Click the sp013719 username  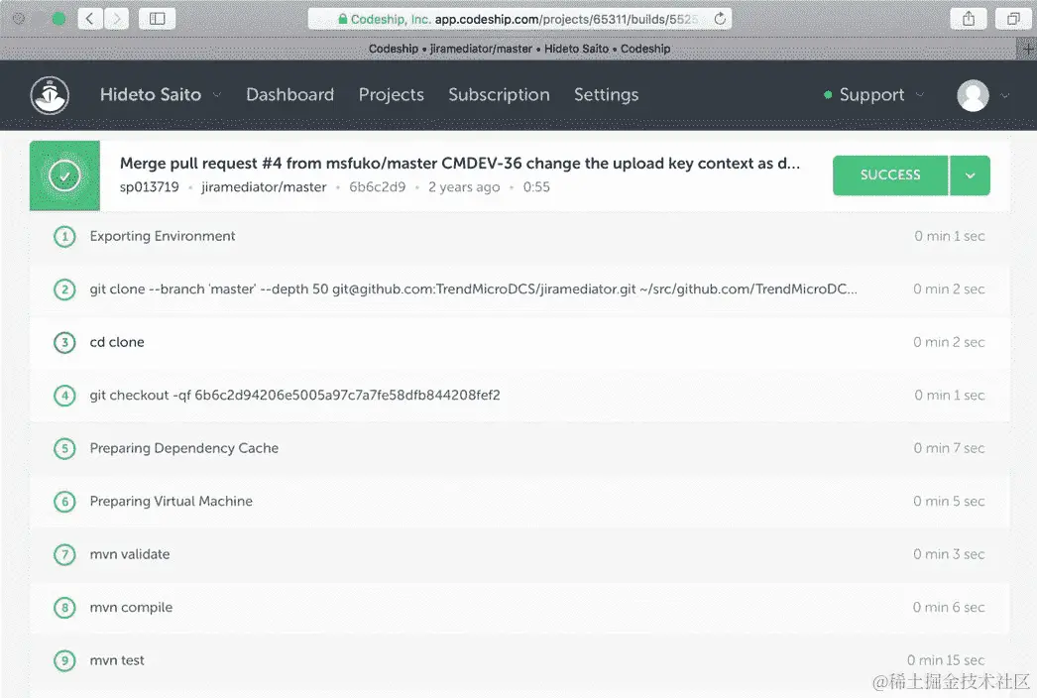click(x=149, y=187)
